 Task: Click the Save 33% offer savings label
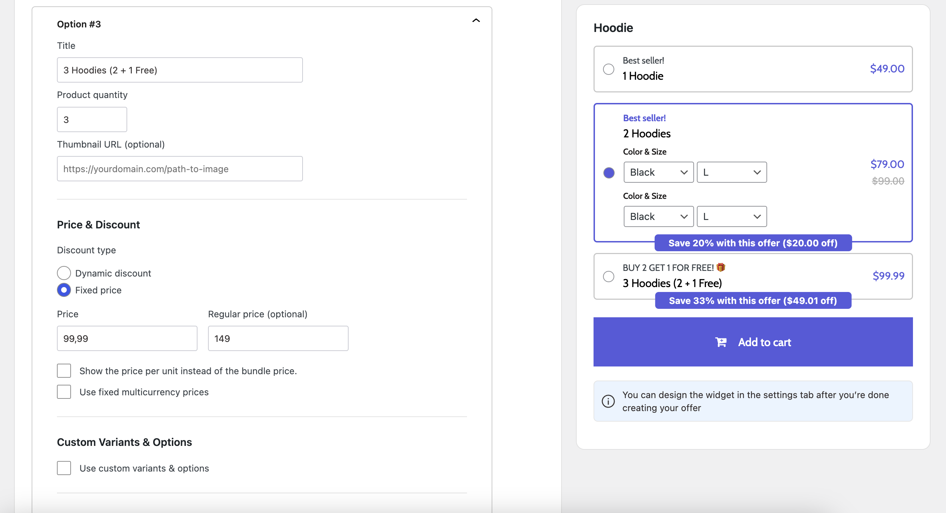pyautogui.click(x=753, y=301)
